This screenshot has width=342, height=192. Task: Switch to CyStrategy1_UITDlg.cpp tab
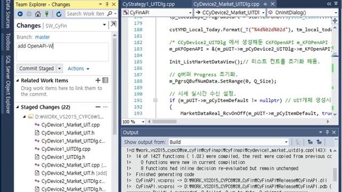149,4
